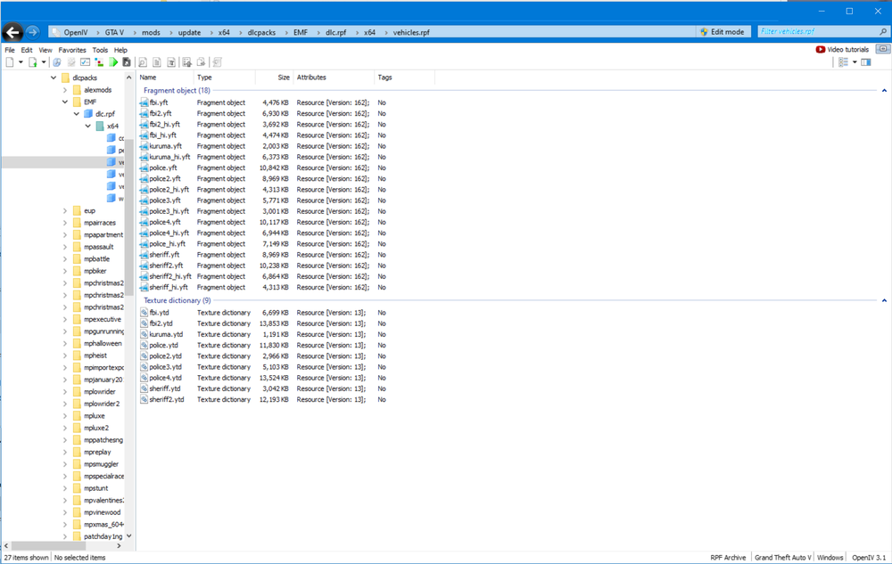The height and width of the screenshot is (564, 892).
Task: Open the Favorites menu
Action: point(72,49)
